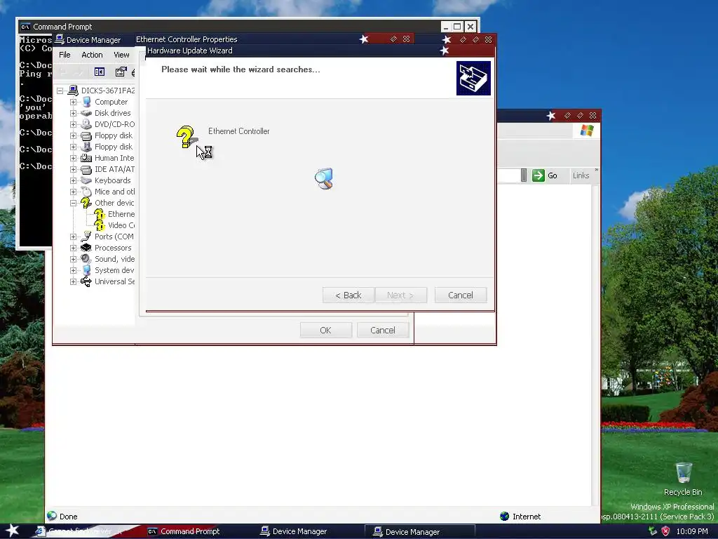The width and height of the screenshot is (718, 539).
Task: Click the Done status text in browser
Action: 68,517
